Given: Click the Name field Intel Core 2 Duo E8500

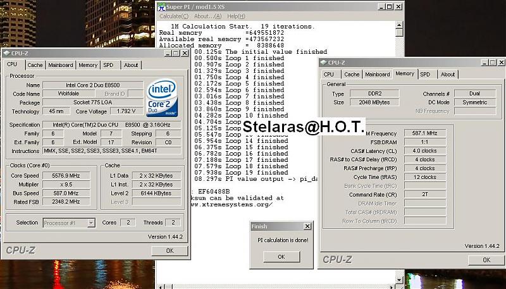Looking at the screenshot, I should tap(93, 85).
